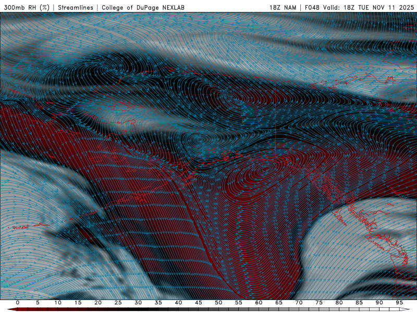This screenshot has height=312, width=417.
Task: Click the '60' color scale label
Action: click(259, 303)
